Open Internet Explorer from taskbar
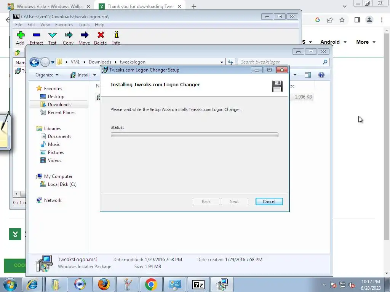This screenshot has height=292, width=390. pos(32,284)
